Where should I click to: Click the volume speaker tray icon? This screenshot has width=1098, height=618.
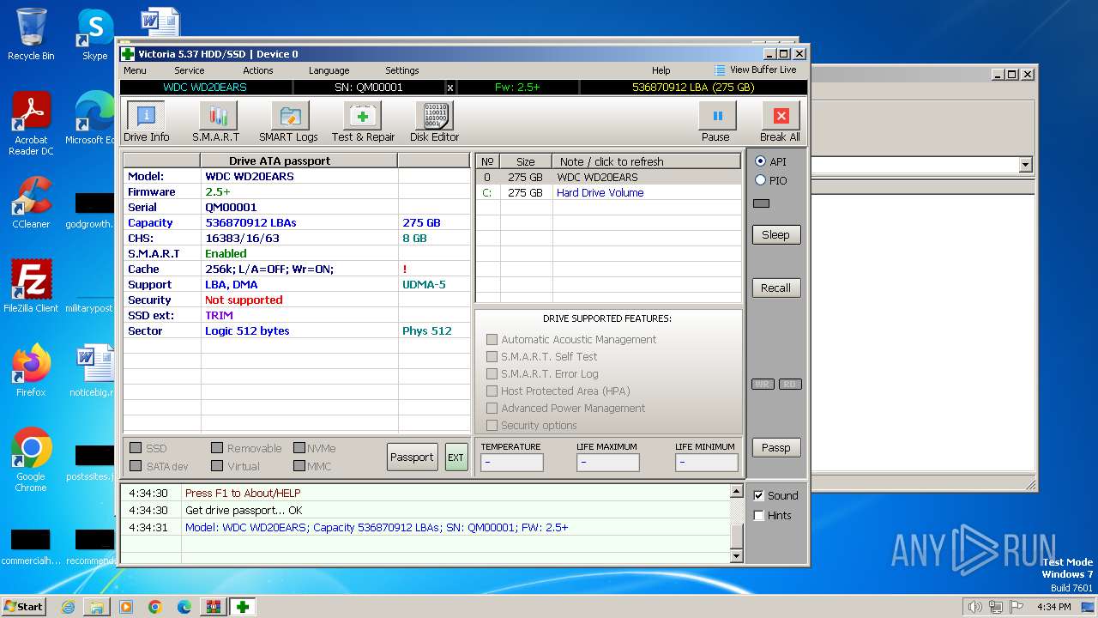[x=974, y=607]
